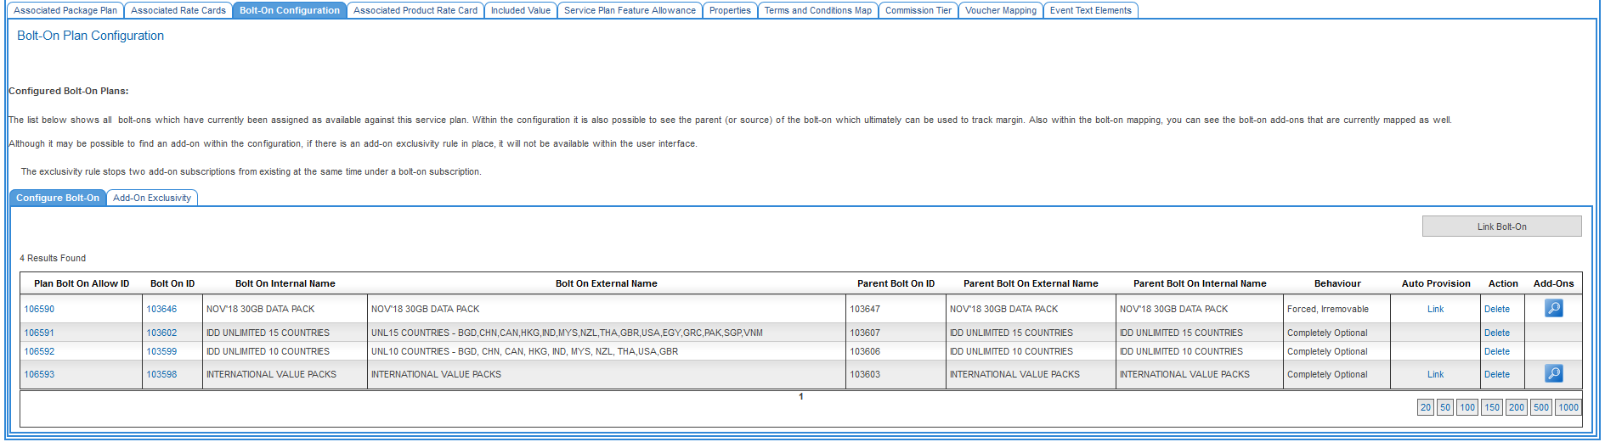Open Bolt On ID 103602
Image resolution: width=1605 pixels, height=442 pixels.
(x=161, y=333)
